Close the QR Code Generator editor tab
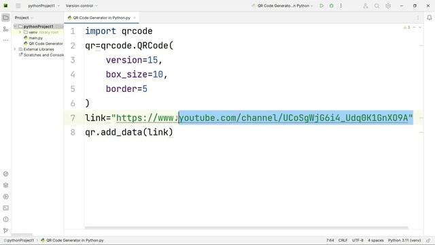This screenshot has height=245, width=435. pyautogui.click(x=135, y=18)
